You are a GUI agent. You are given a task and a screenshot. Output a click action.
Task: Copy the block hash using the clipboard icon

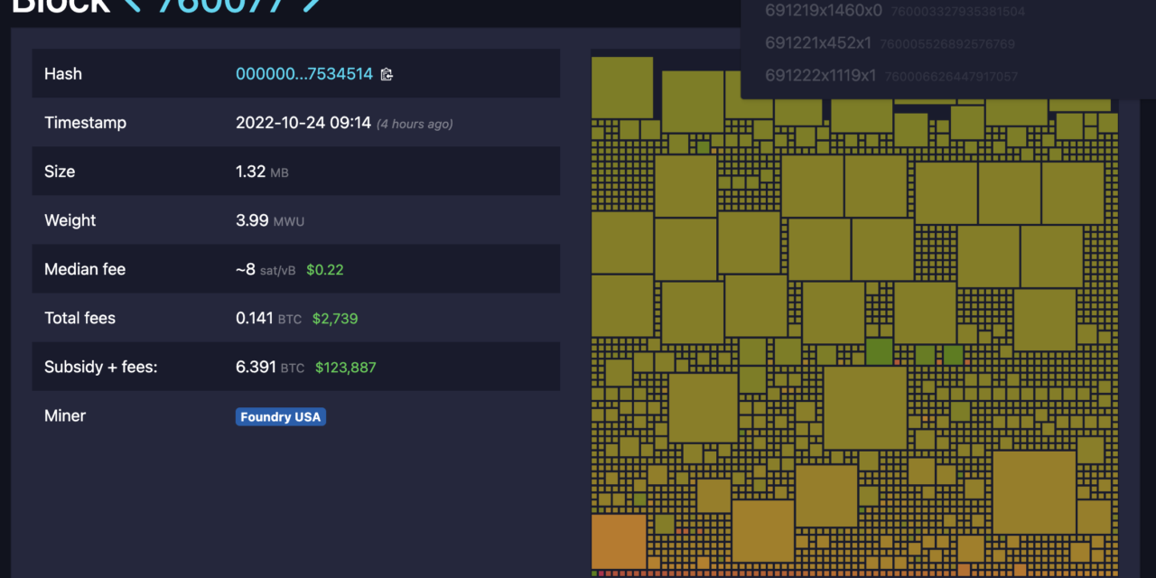[x=387, y=74]
